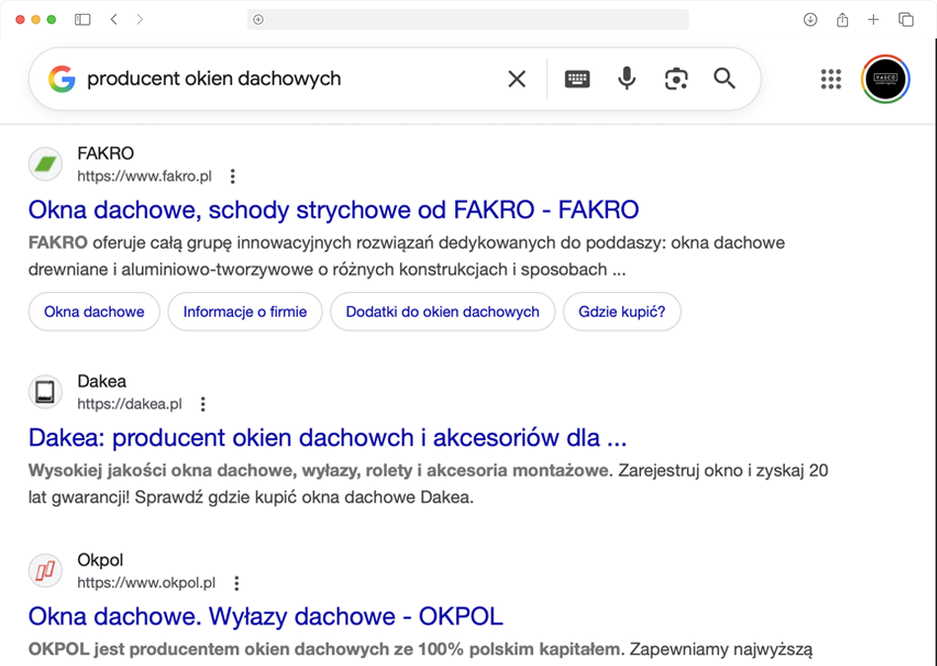Start voice search with microphone icon
Viewport: 937px width, 666px height.
(x=627, y=79)
